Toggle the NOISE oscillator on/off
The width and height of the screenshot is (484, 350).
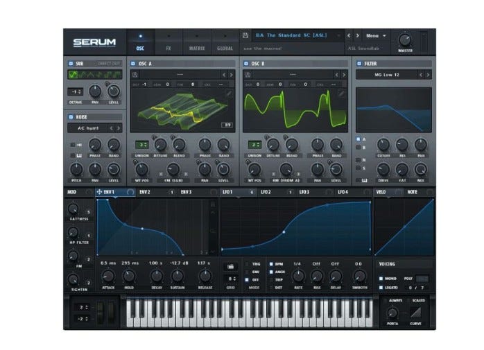(x=71, y=117)
